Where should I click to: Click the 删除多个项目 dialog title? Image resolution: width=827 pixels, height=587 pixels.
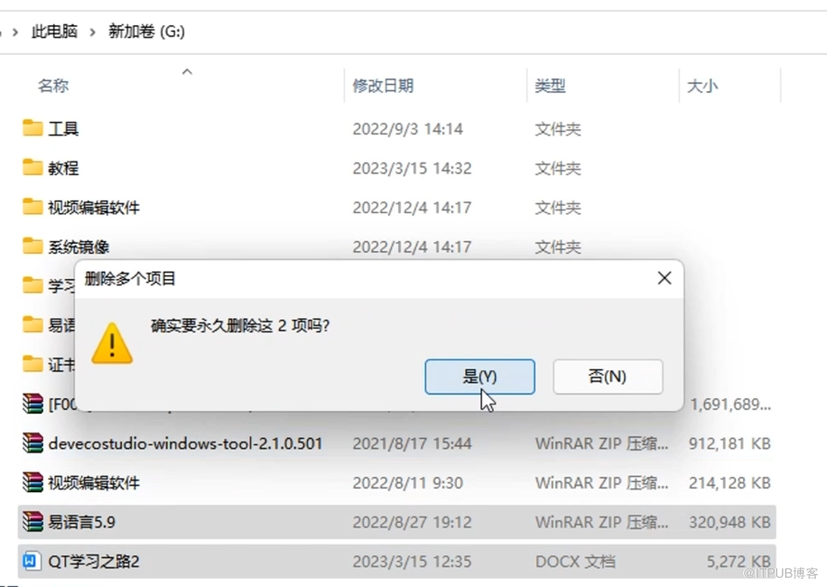coord(129,278)
